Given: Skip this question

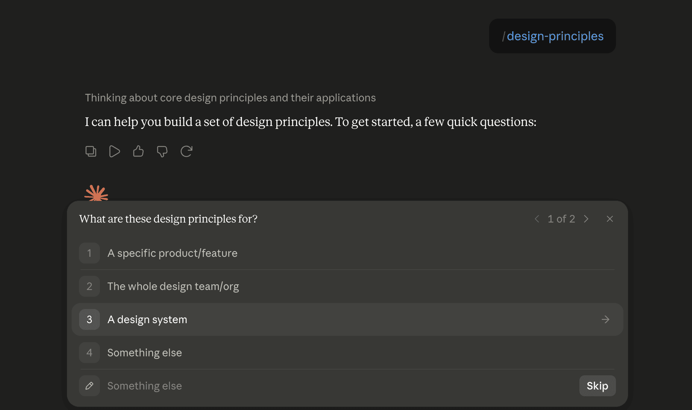Looking at the screenshot, I should pyautogui.click(x=597, y=386).
